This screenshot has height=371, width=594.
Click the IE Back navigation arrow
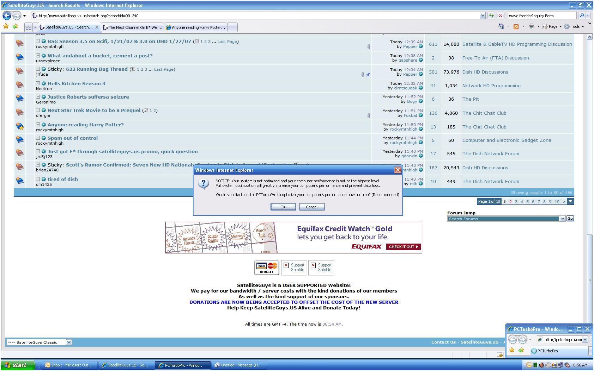coord(7,15)
